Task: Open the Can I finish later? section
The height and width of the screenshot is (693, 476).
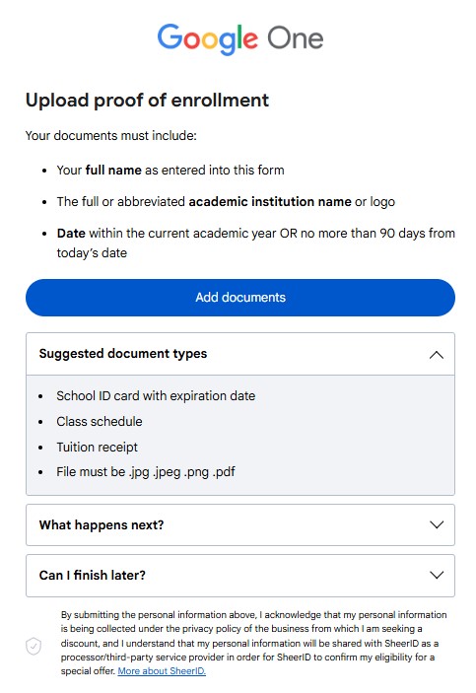Action: 240,576
